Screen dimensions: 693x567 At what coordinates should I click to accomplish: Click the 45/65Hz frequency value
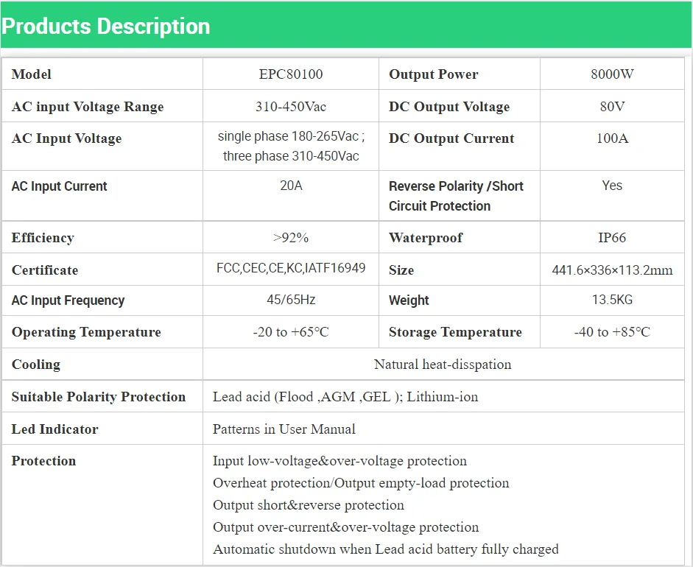click(291, 300)
